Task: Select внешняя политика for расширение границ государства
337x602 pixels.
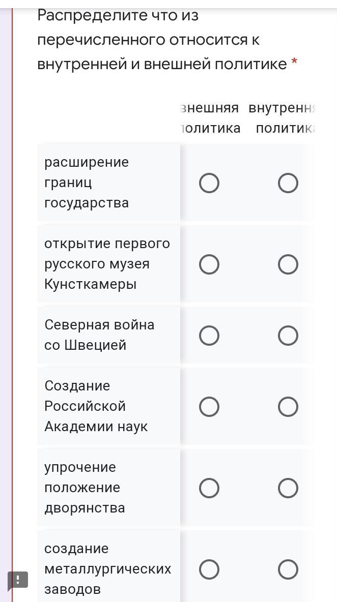Action: [x=209, y=183]
